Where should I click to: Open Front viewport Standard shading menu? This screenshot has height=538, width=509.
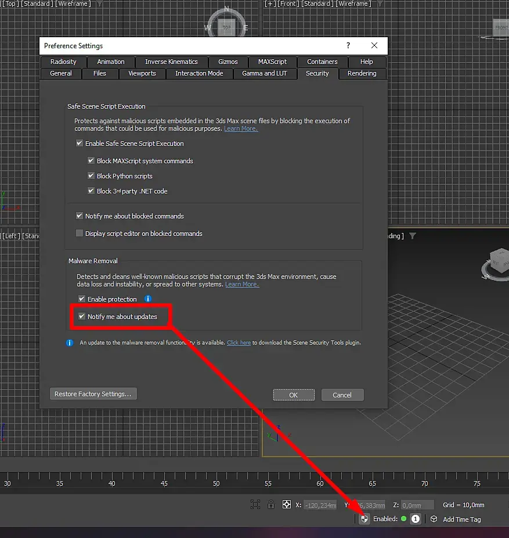pos(317,3)
